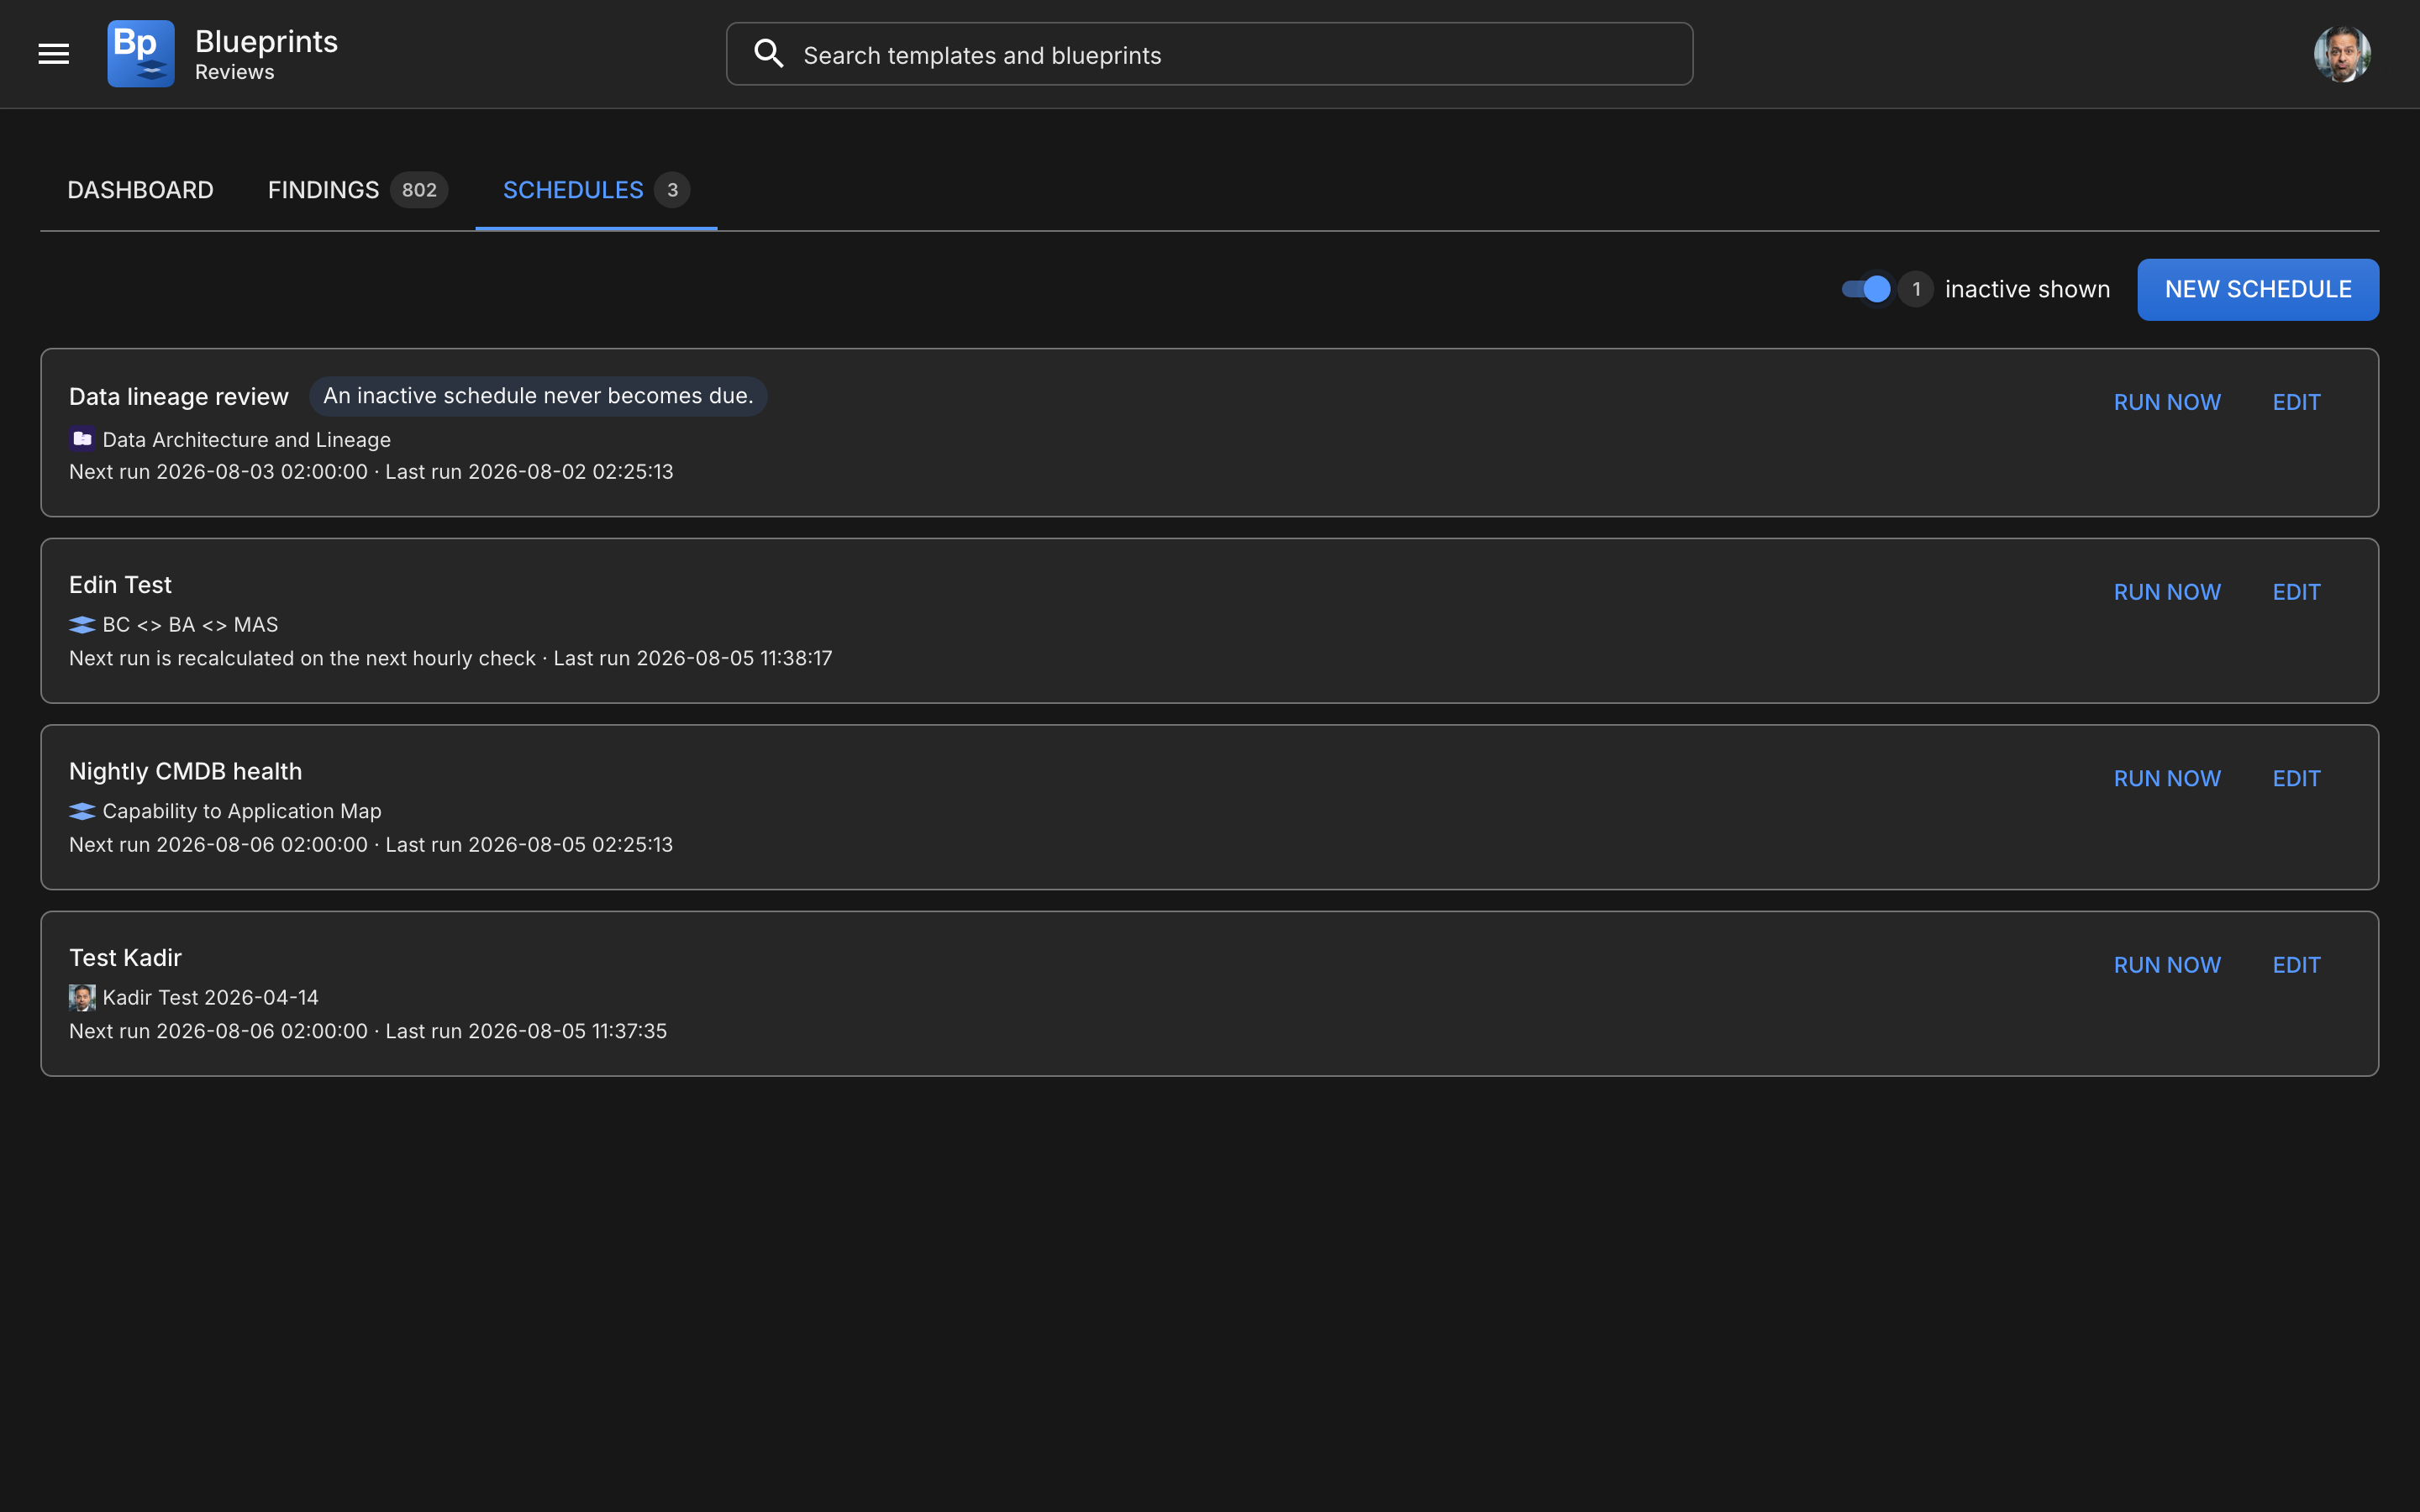
Task: Click the Kadir Test 2026-04-14 label
Action: click(210, 997)
